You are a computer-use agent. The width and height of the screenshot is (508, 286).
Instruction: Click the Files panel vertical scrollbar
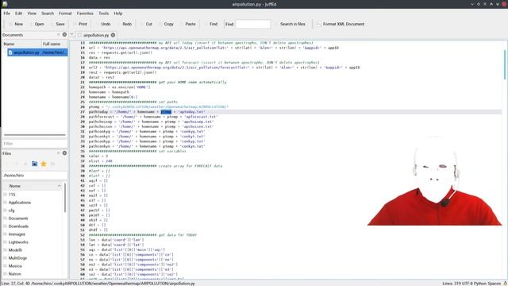pos(65,198)
